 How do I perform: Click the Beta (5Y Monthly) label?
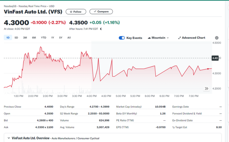126,114
